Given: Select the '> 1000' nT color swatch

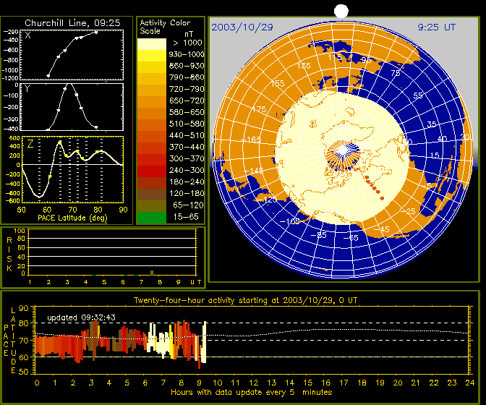Looking at the screenshot, I should 152,43.
